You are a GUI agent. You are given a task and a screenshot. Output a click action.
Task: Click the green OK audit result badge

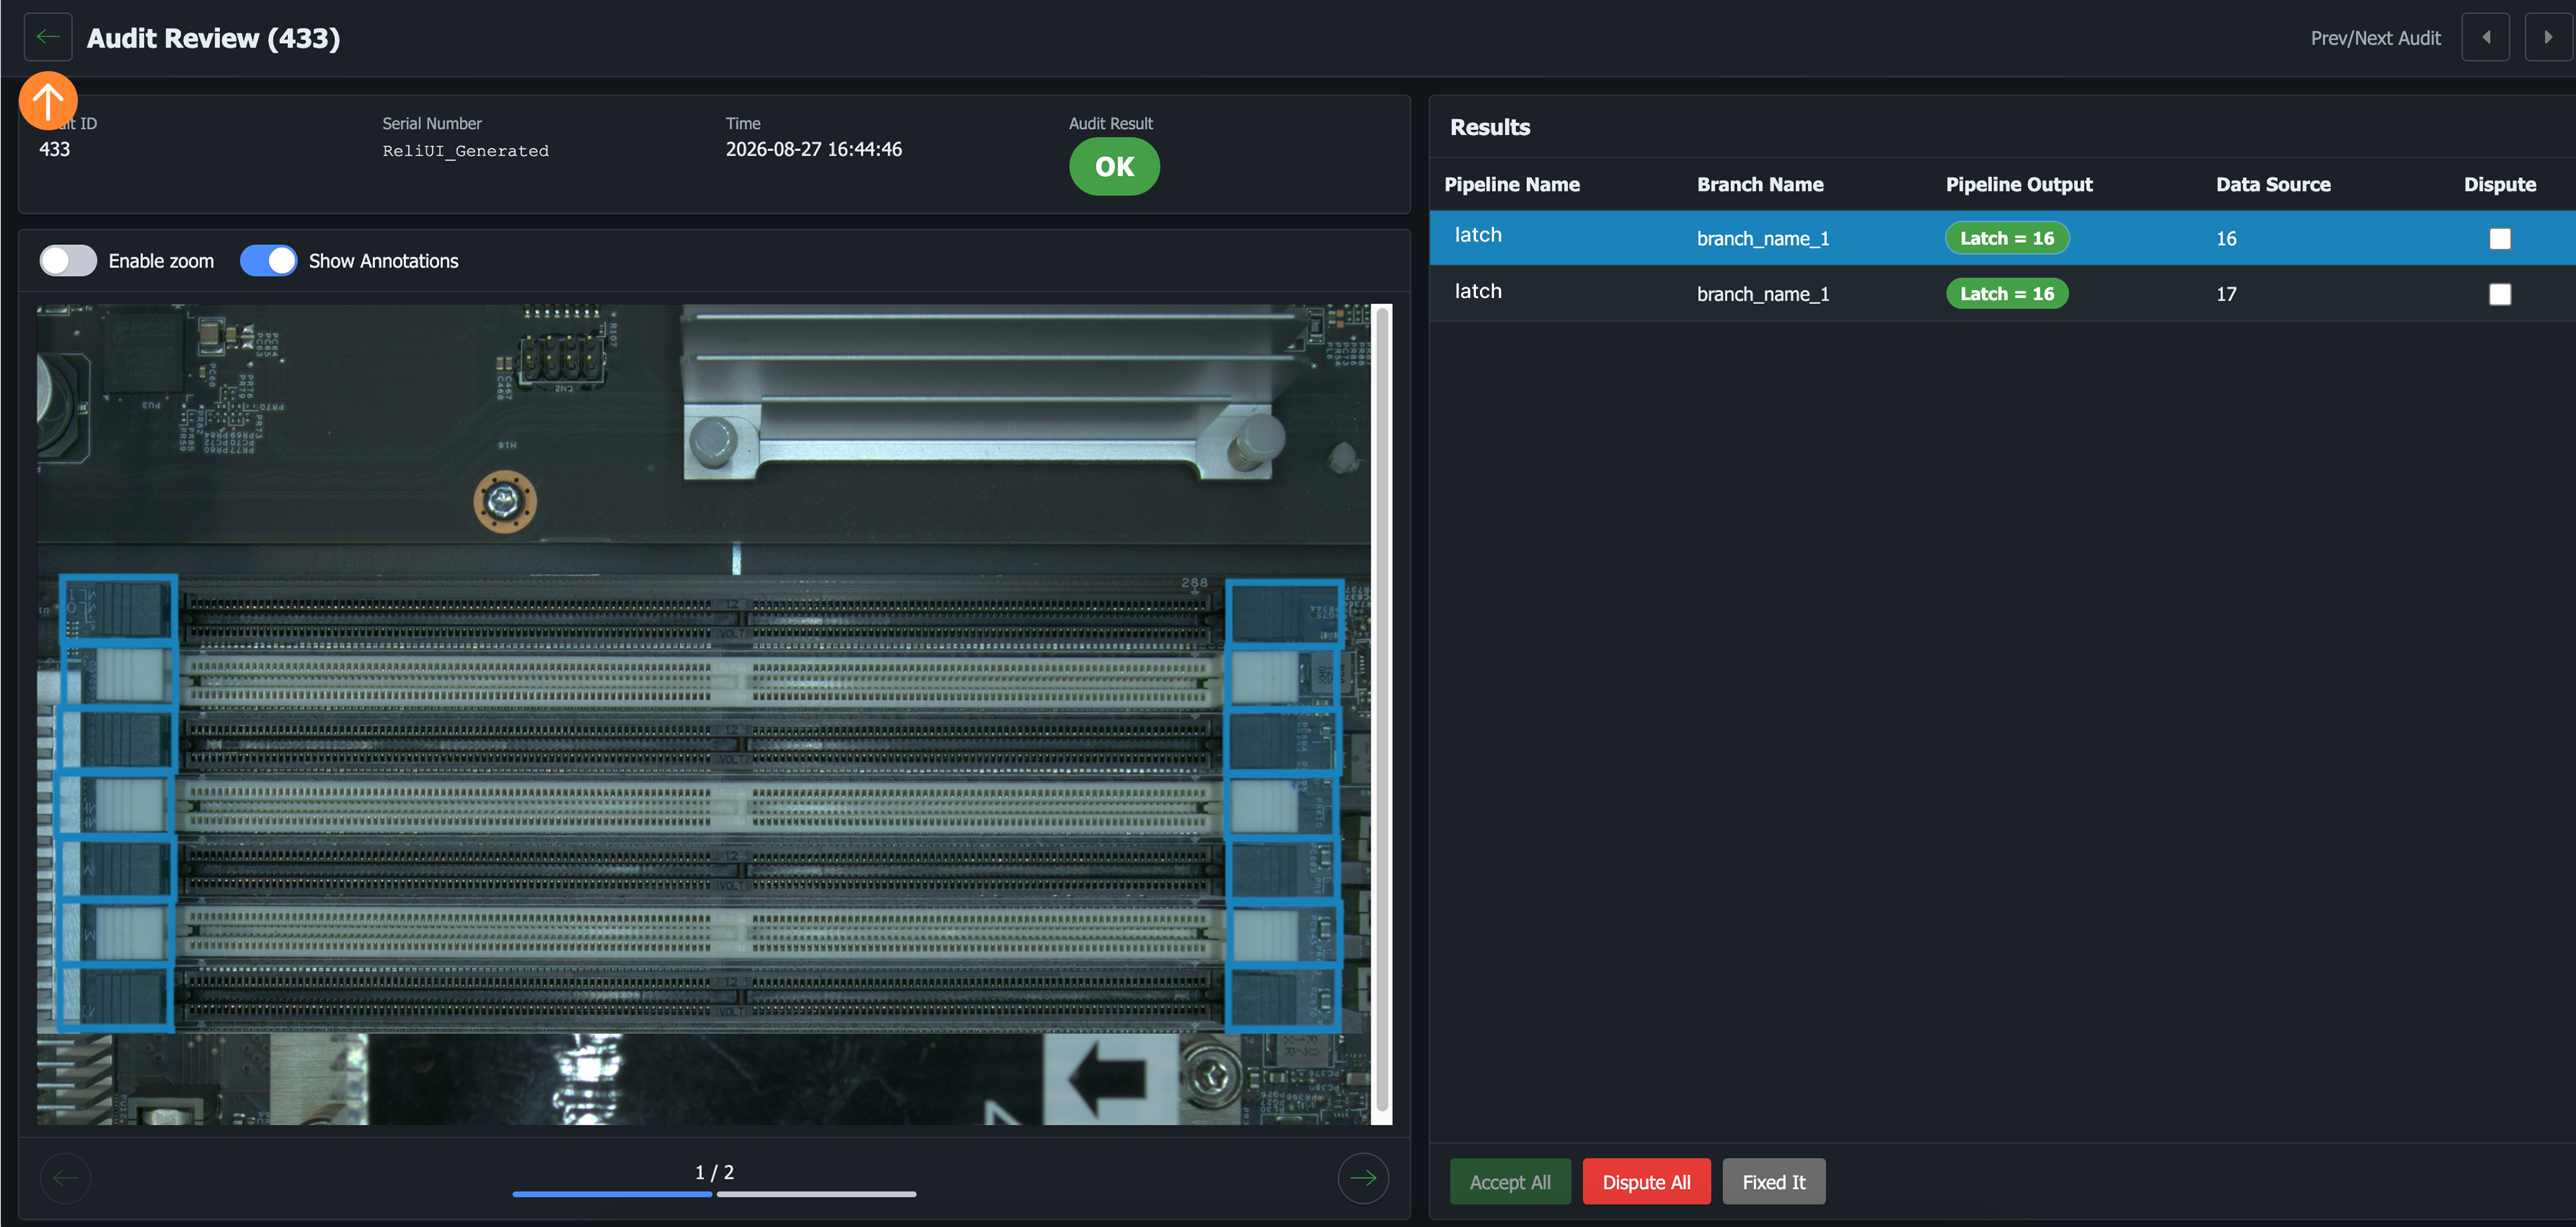[x=1114, y=167]
